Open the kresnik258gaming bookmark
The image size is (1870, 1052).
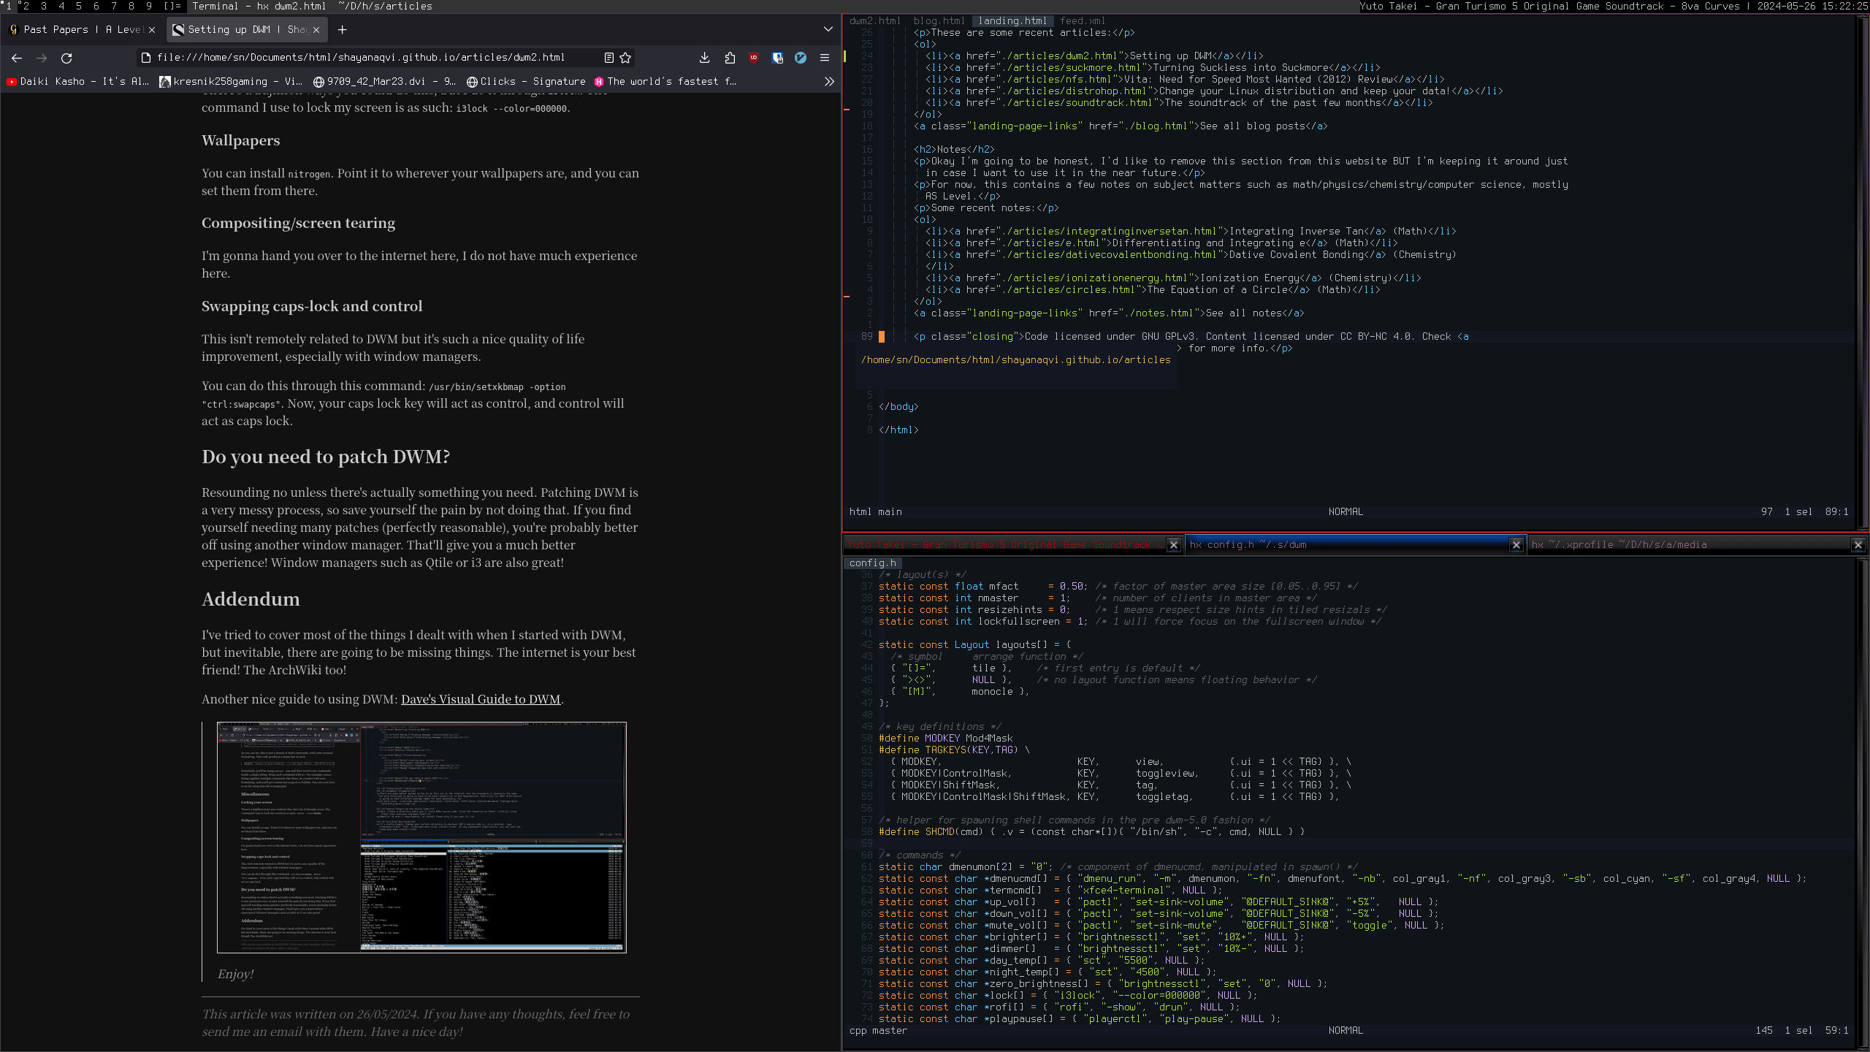pos(231,82)
